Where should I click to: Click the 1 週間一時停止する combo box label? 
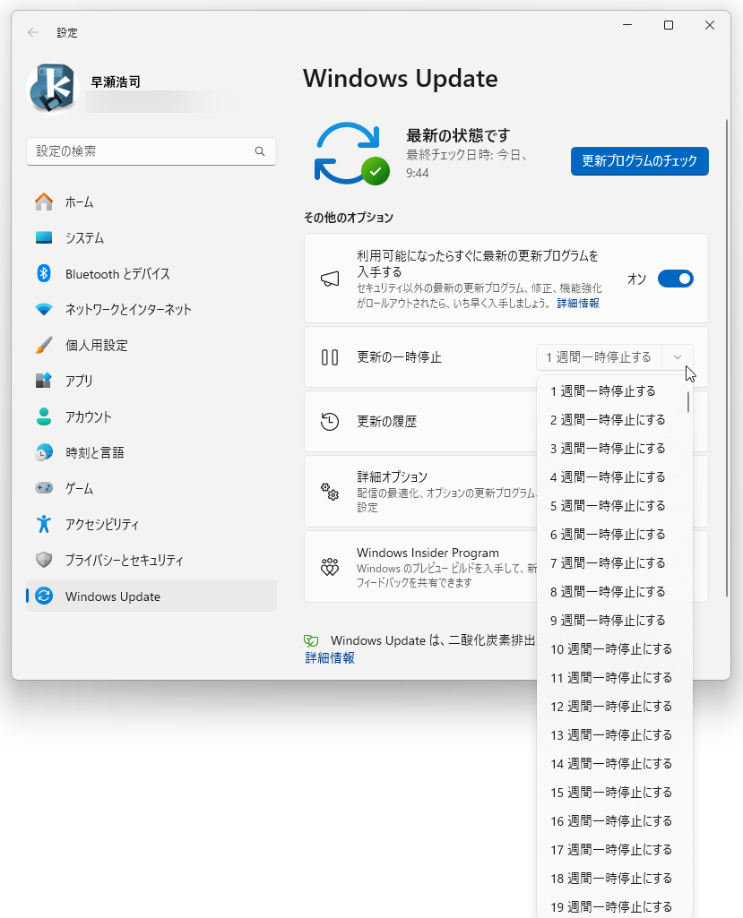[x=599, y=357]
